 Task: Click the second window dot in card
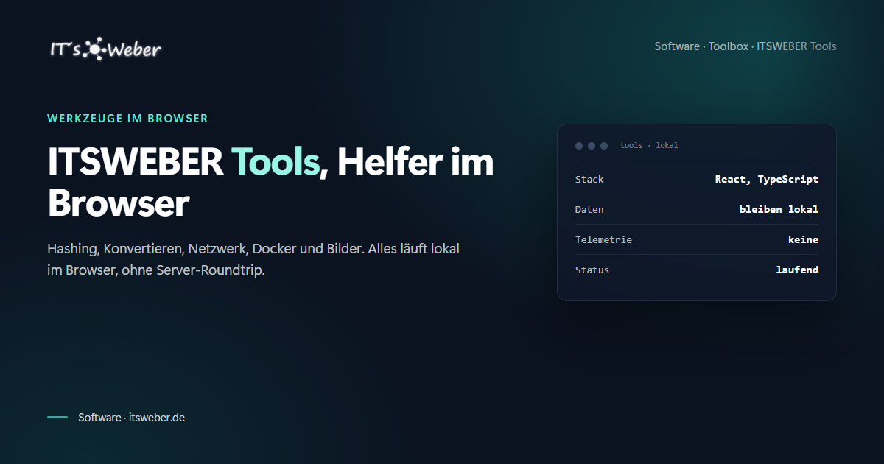[592, 146]
